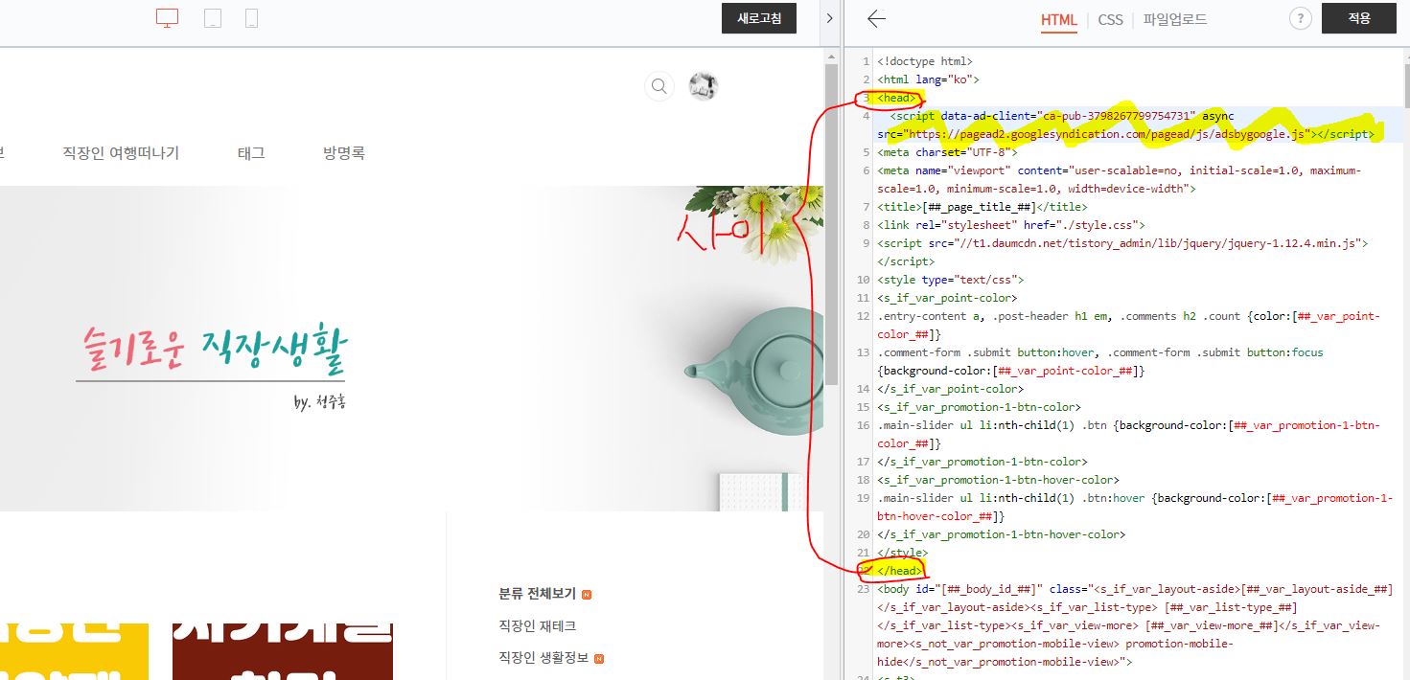
Task: Open 분류 전체보기 category link
Action: click(x=537, y=594)
